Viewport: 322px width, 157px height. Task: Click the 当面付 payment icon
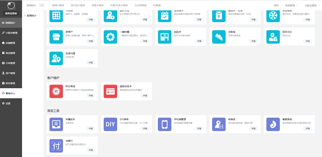point(56,146)
